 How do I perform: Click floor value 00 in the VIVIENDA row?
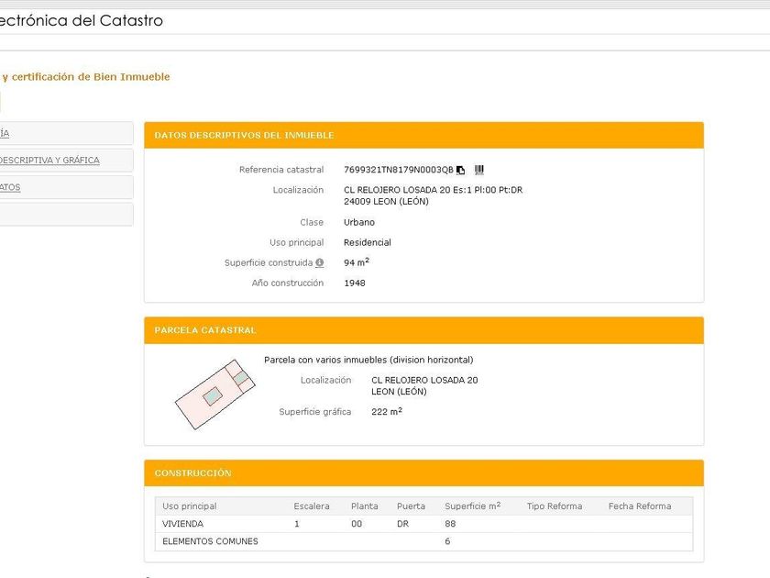tap(357, 524)
